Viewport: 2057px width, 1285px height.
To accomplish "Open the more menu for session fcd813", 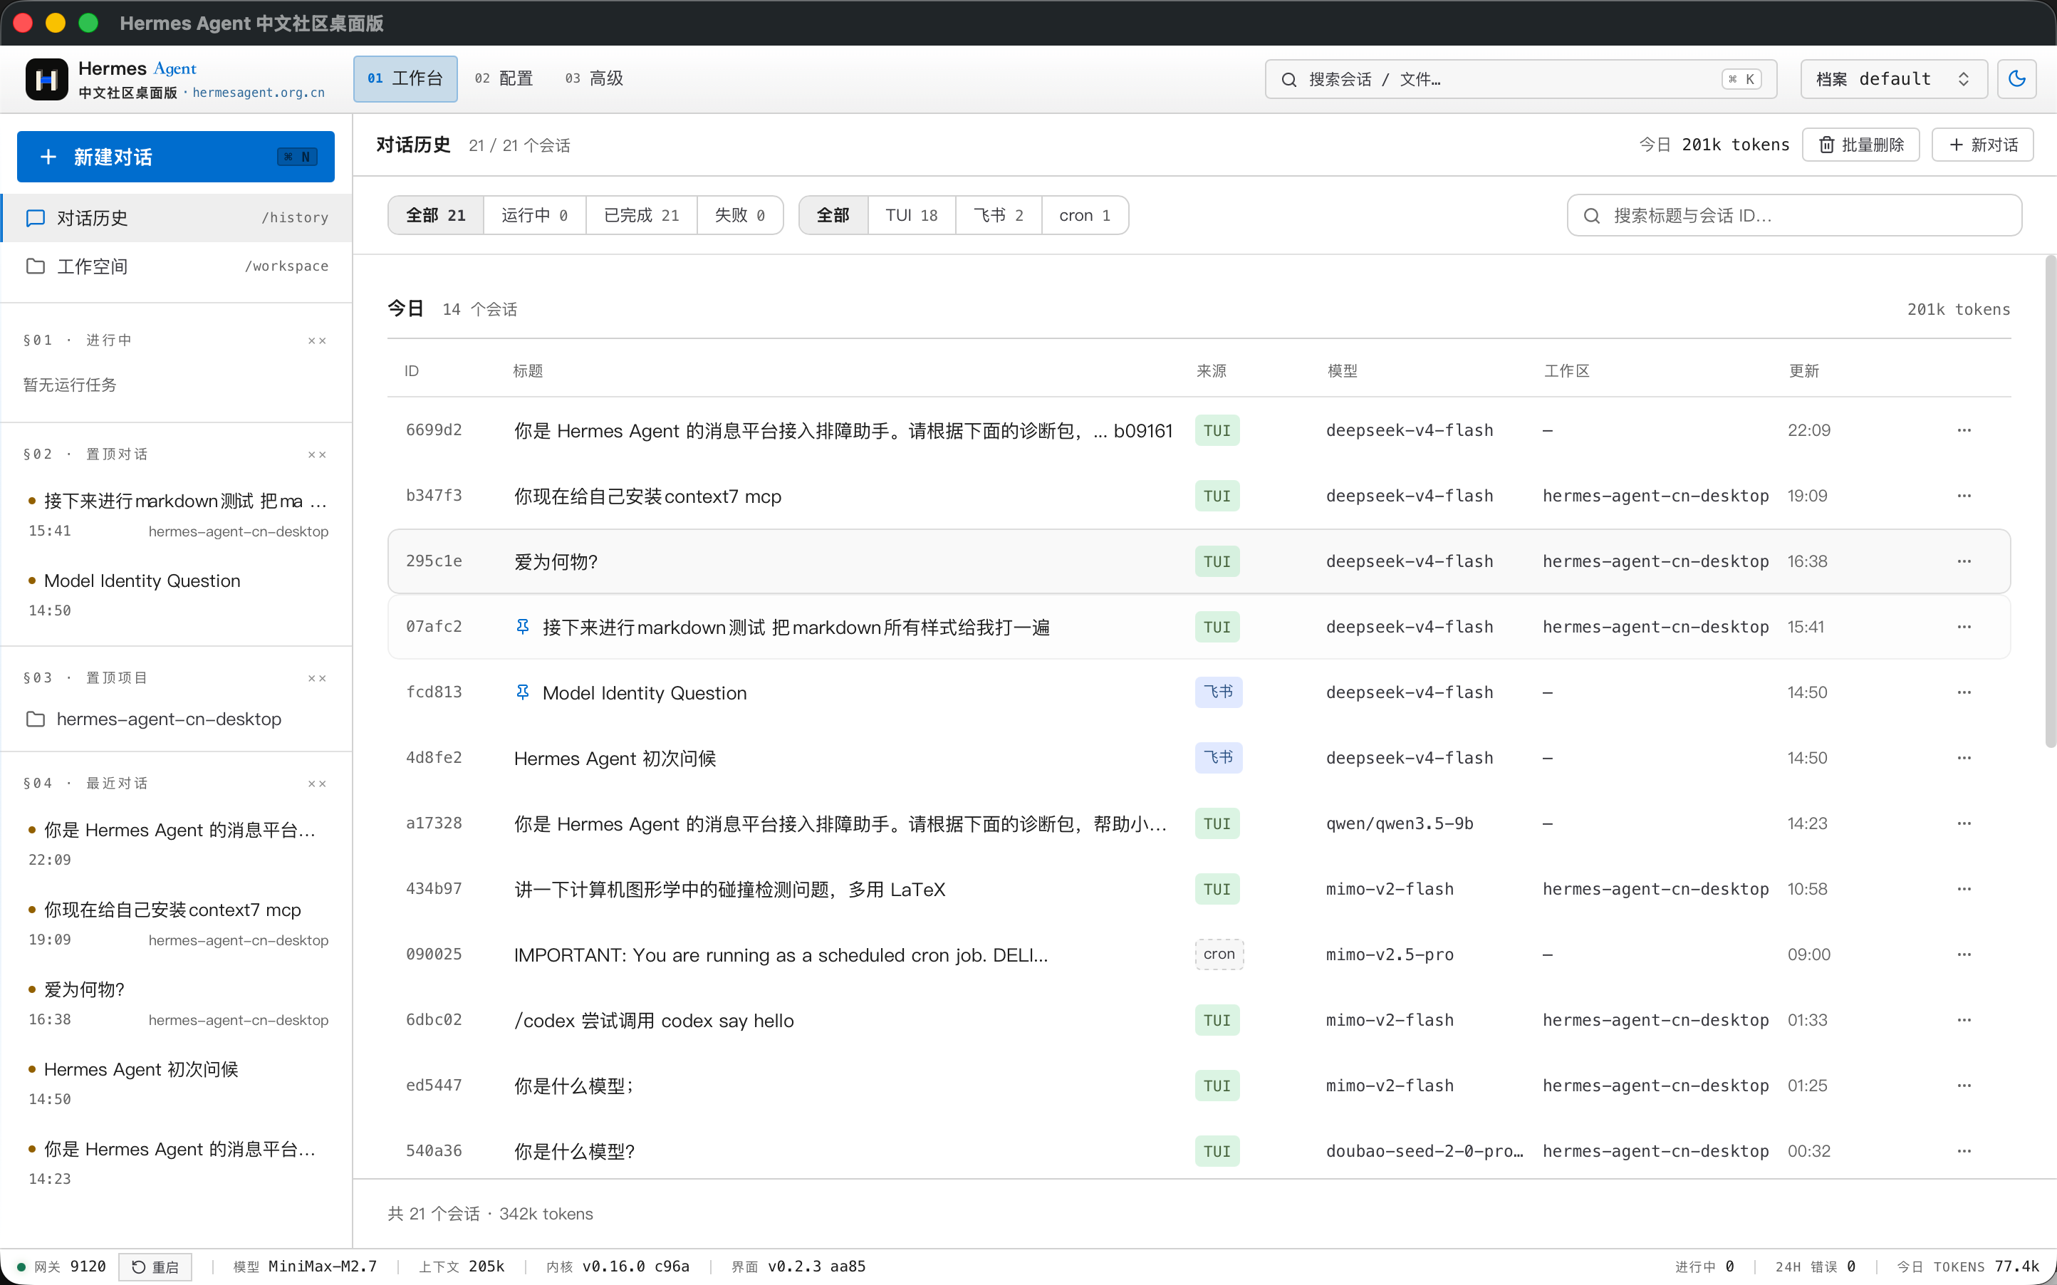I will tap(1964, 692).
